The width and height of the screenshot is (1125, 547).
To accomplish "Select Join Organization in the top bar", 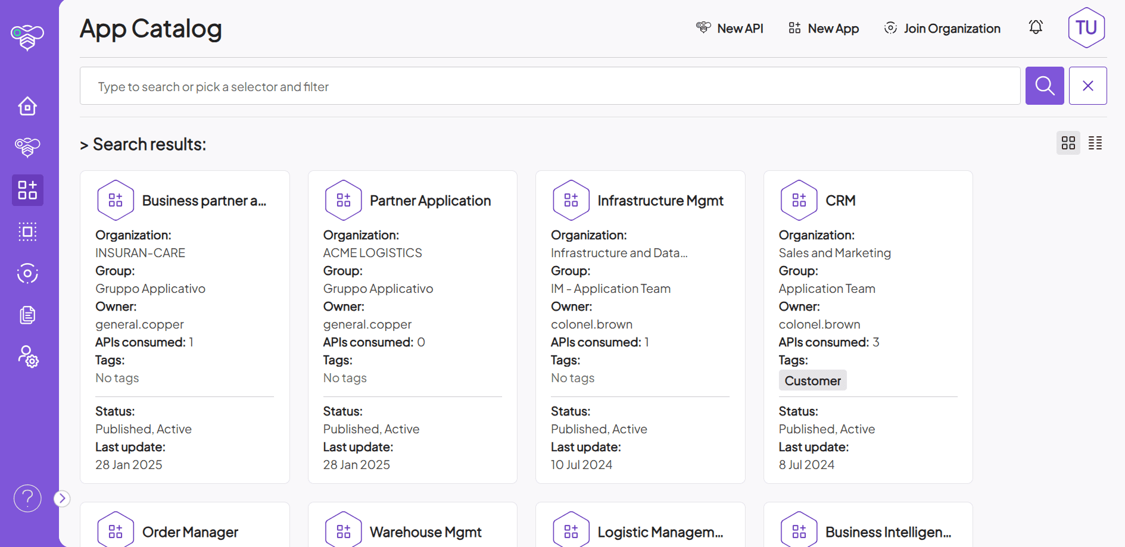I will pos(942,28).
